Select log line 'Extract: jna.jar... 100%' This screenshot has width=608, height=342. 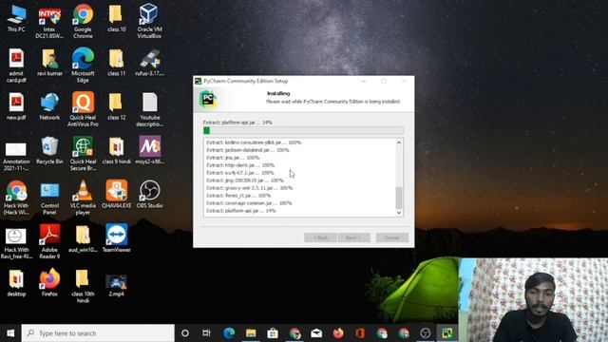pos(233,158)
